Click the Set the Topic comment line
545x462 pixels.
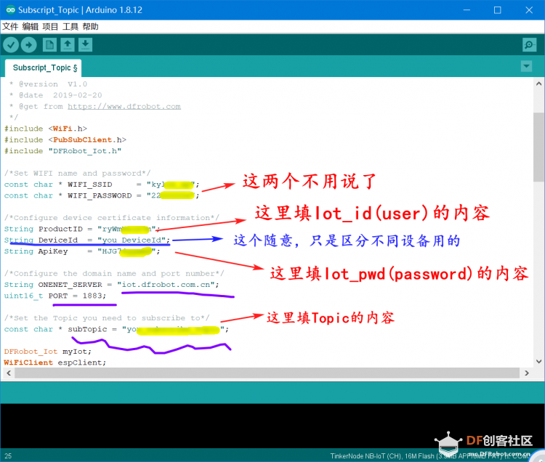click(107, 318)
